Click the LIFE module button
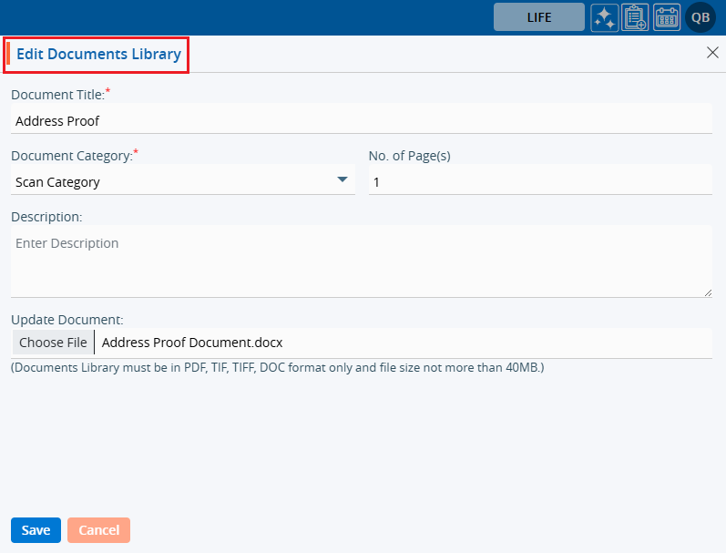This screenshot has height=553, width=726. [x=539, y=17]
